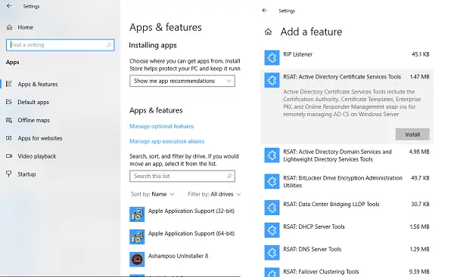Click the Ashampoo UnInstaller 8 icon

click(x=137, y=259)
